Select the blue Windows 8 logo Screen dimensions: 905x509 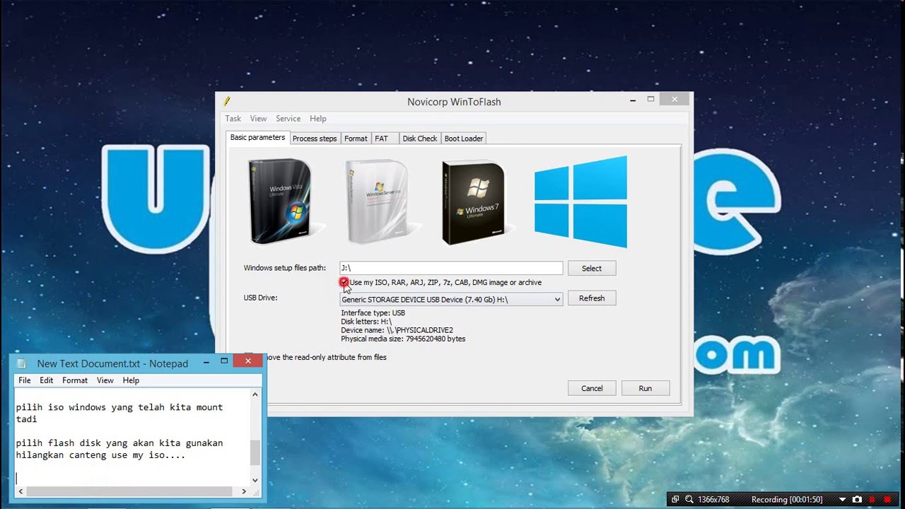580,201
